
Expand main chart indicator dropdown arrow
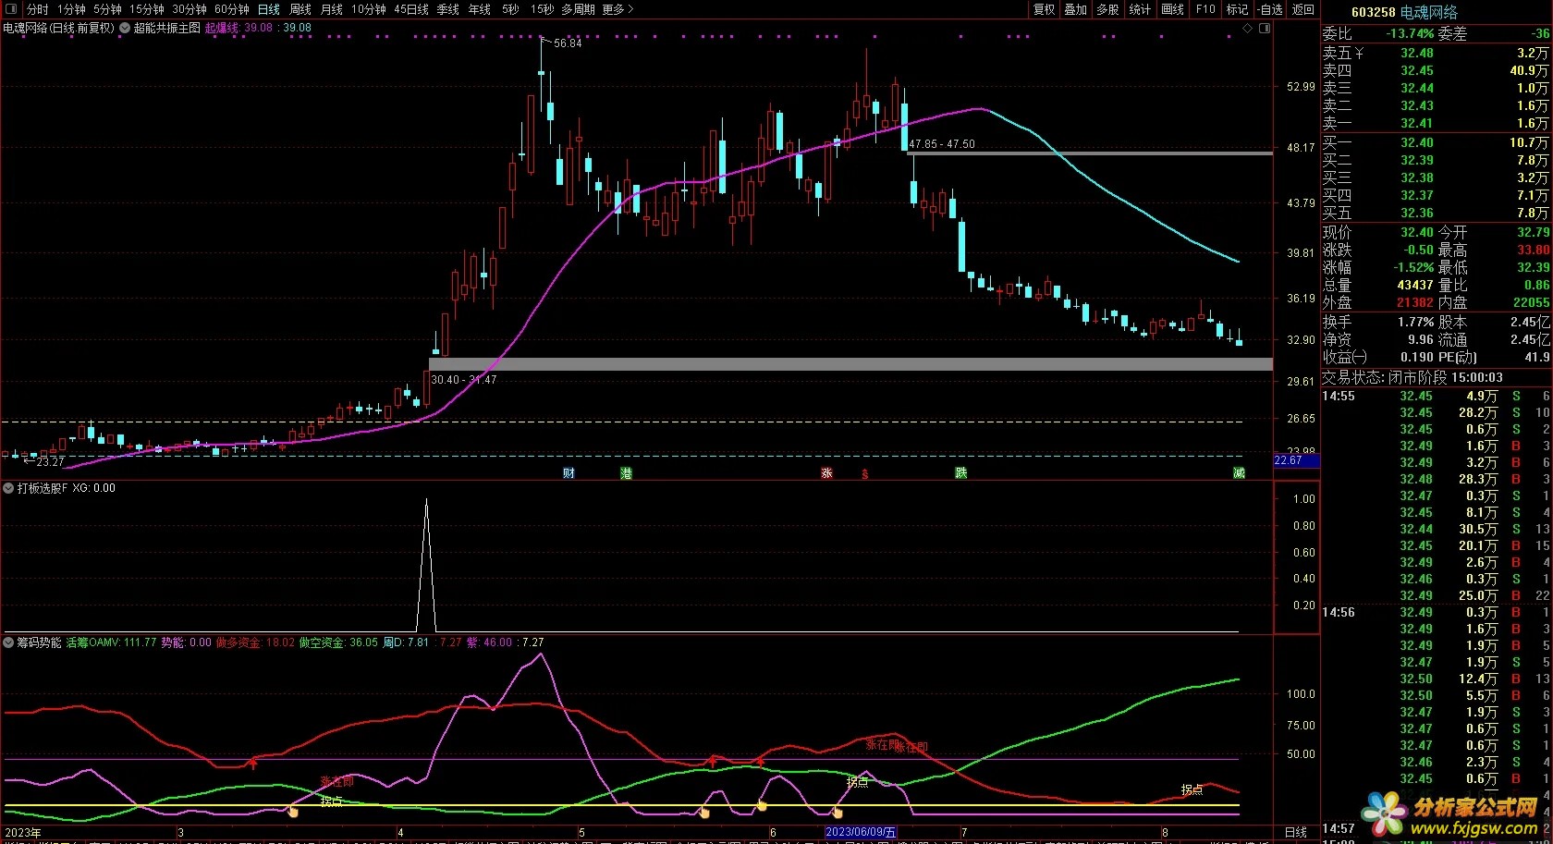(125, 28)
